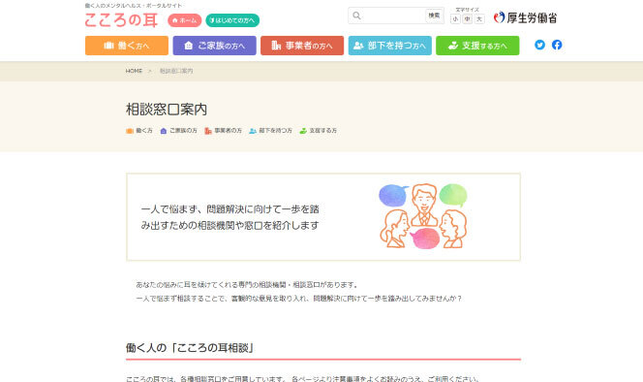This screenshot has height=382, width=643.
Task: Open the 事業者の方へ red menu
Action: [x=302, y=46]
